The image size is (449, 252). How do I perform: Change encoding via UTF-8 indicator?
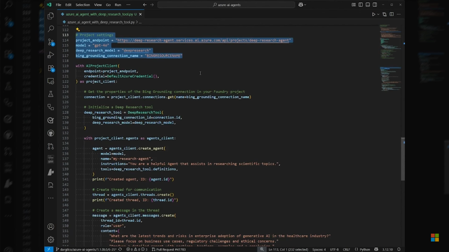click(x=334, y=249)
